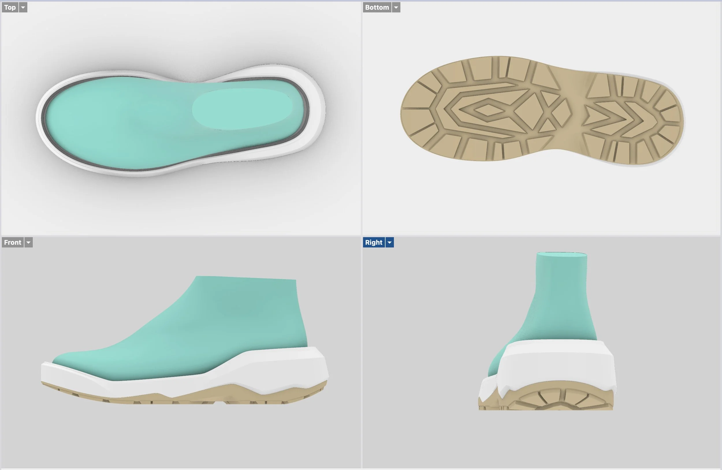This screenshot has width=722, height=470.
Task: Click the Top viewport title label
Action: coord(10,7)
